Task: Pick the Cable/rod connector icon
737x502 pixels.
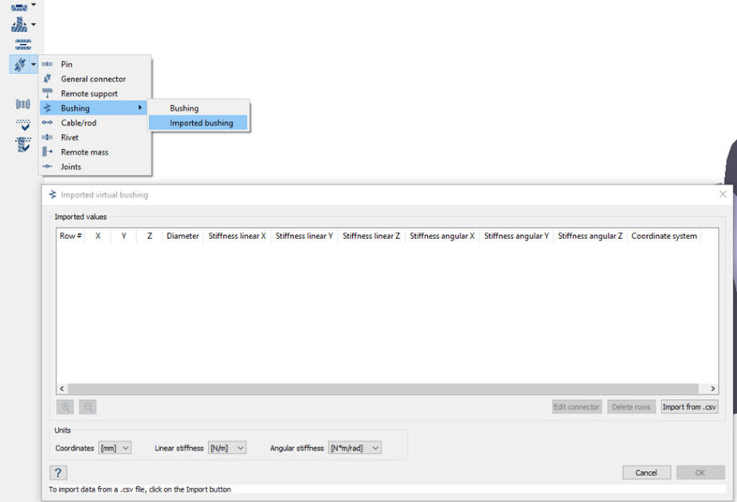Action: (x=47, y=123)
